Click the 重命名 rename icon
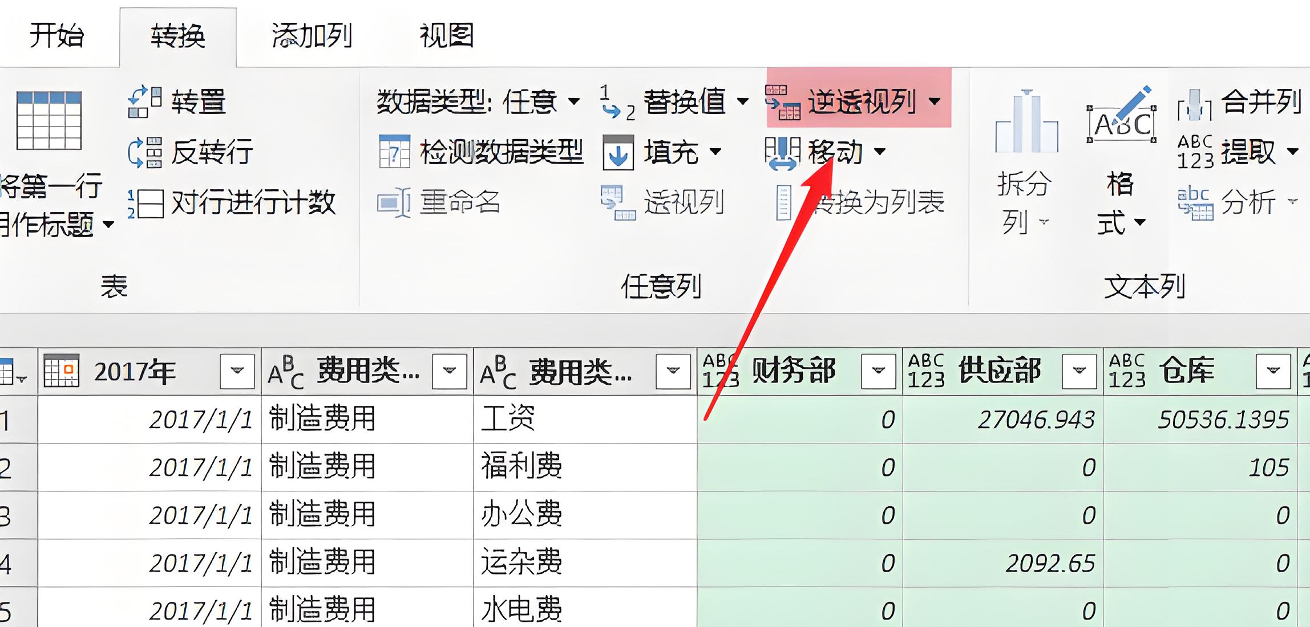The image size is (1310, 627). pos(394,202)
